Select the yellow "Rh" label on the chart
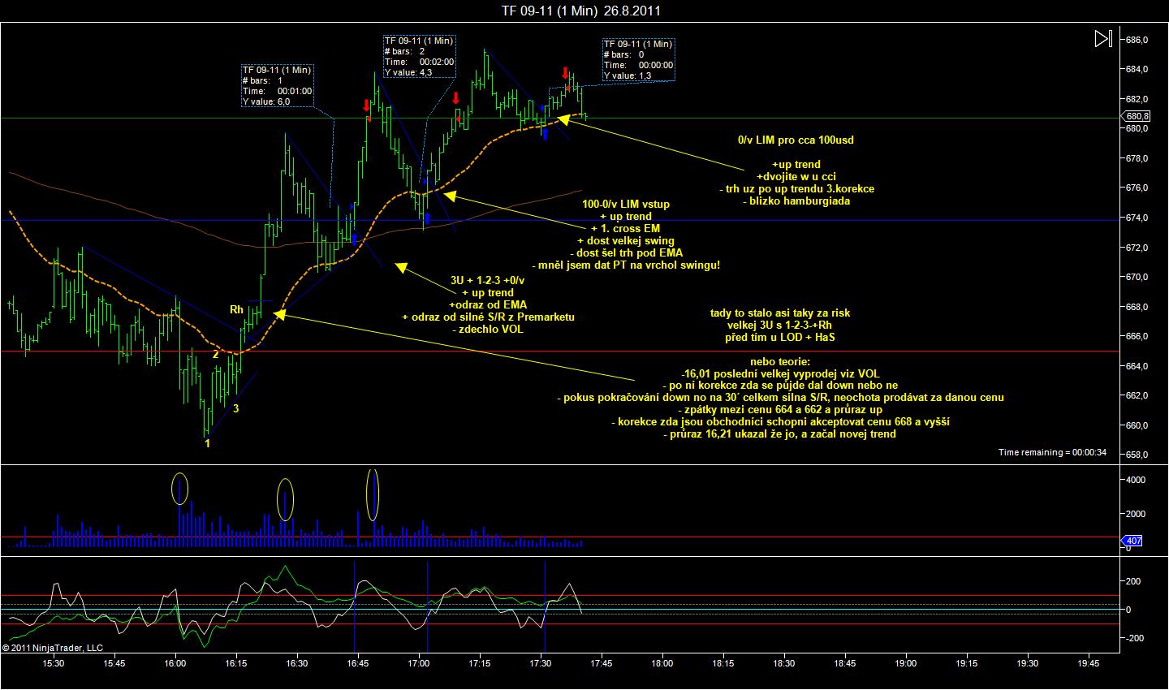 tap(236, 309)
